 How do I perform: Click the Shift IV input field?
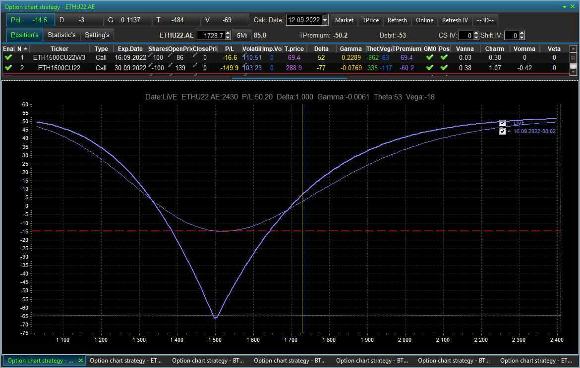512,36
